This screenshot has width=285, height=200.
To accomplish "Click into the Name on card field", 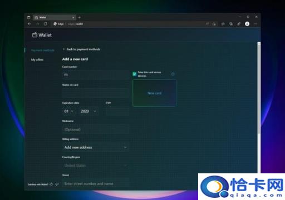I will [96, 93].
